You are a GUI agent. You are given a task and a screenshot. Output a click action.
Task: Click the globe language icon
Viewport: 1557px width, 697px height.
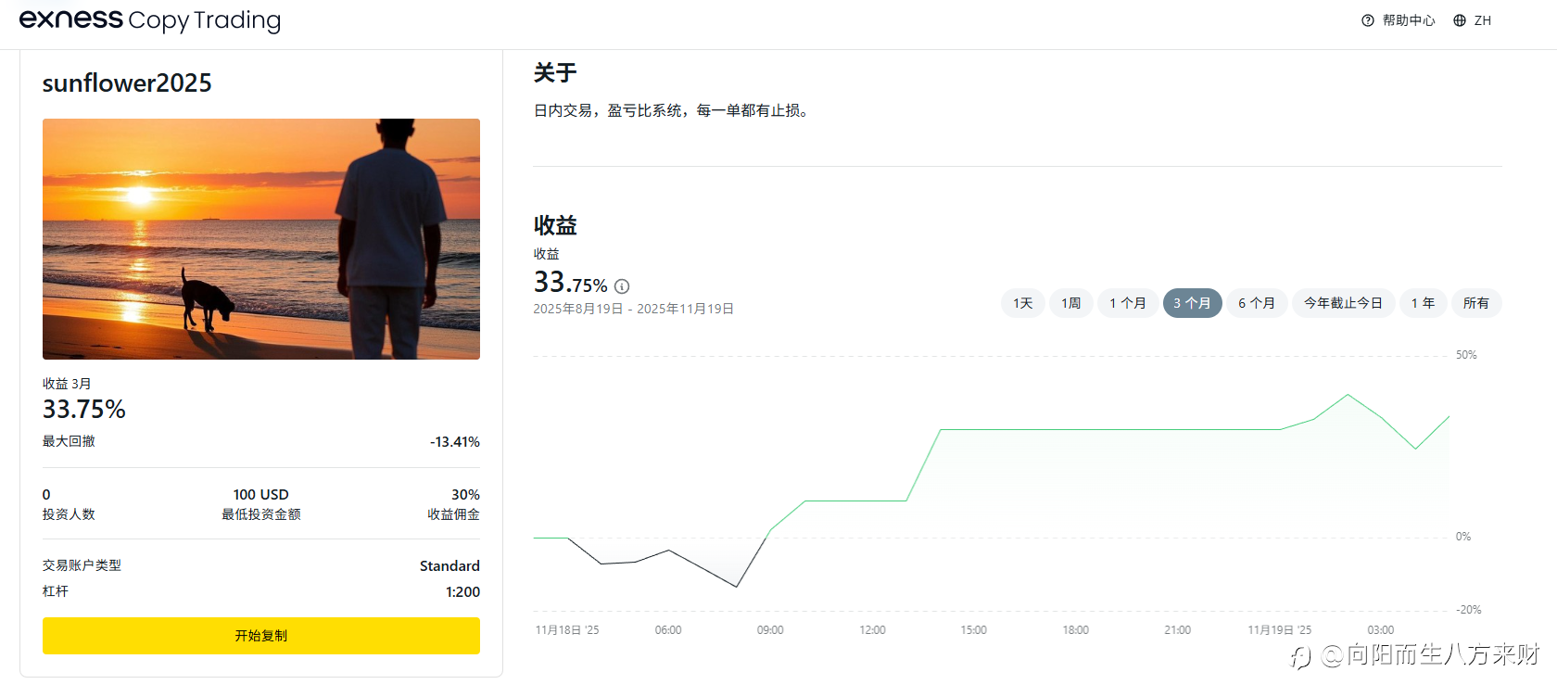(1460, 20)
